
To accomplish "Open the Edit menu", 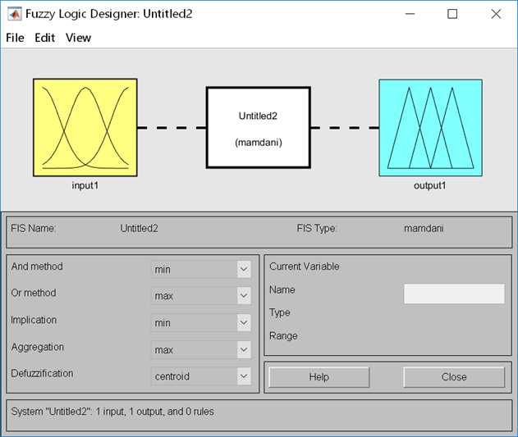I will click(x=44, y=38).
